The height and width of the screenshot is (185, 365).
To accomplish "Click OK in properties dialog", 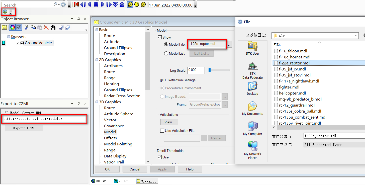I will (x=107, y=169).
